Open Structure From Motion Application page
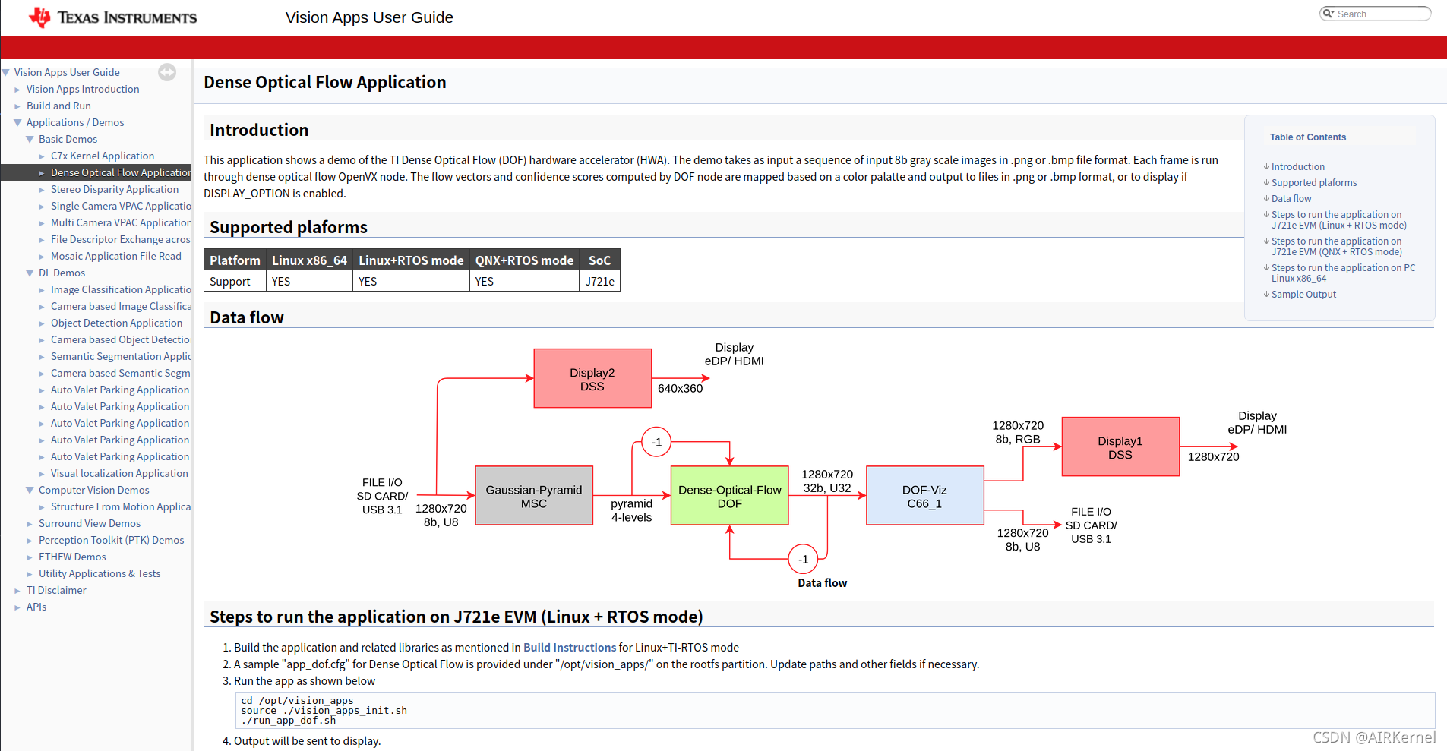 click(x=121, y=506)
